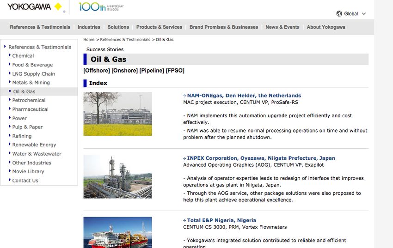Jump to the [FPSO] section
Viewport: 393px width, 248px height.
(175, 71)
